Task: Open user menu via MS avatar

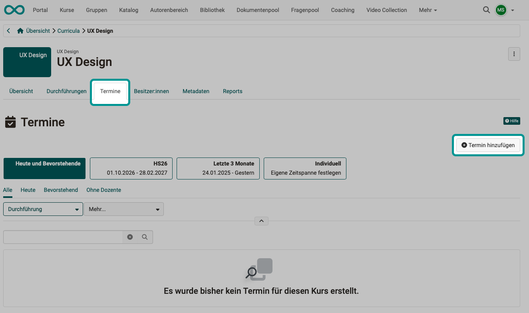Action: [501, 10]
